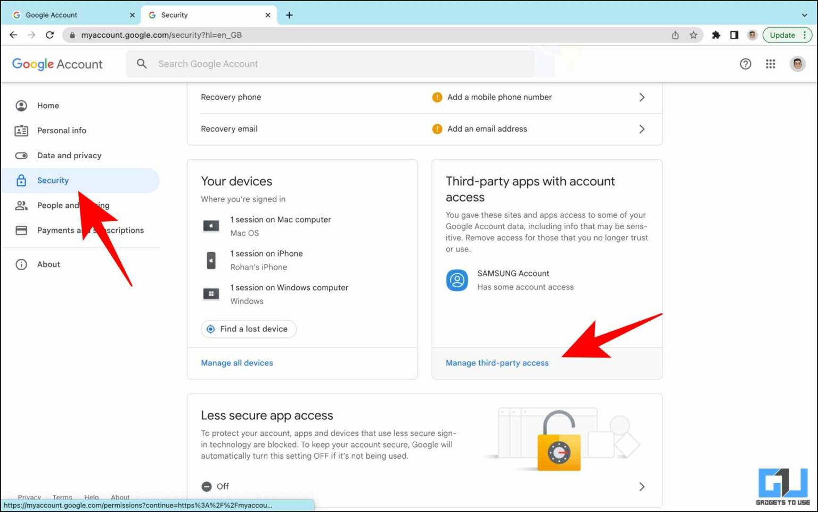Click the SAMSUNG Account profile icon
Image resolution: width=818 pixels, height=512 pixels.
click(x=456, y=280)
